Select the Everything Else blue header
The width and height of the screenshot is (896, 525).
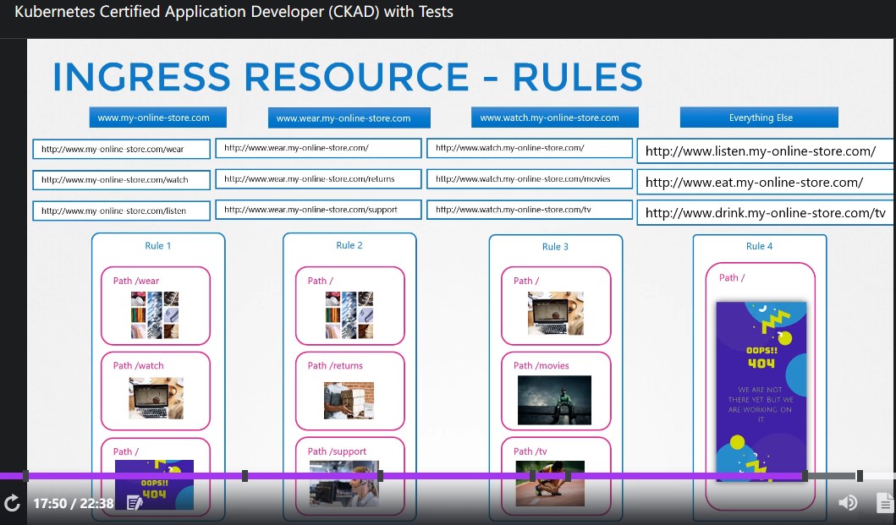click(759, 118)
